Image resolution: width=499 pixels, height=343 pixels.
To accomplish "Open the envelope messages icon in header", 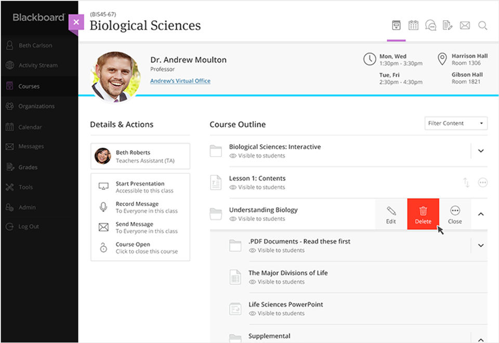I will tap(465, 25).
